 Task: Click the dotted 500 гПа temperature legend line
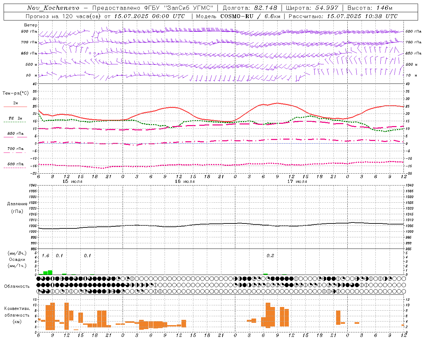tap(15, 168)
